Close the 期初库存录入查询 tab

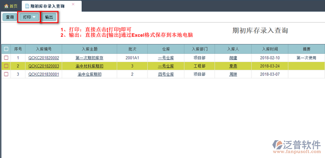click(73, 4)
